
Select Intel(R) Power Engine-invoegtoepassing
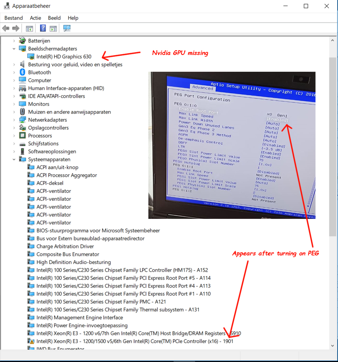pyautogui.click(x=82, y=325)
